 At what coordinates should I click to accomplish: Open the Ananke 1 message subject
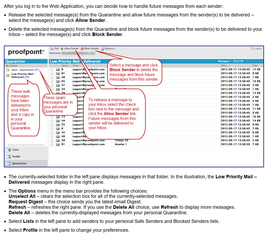(x=121, y=144)
